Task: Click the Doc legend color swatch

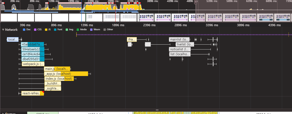Action: coord(24,29)
